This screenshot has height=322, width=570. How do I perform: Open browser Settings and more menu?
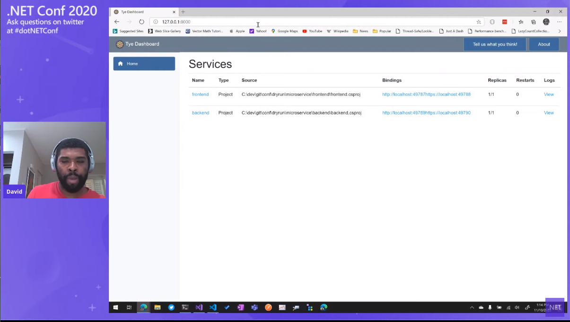[559, 22]
